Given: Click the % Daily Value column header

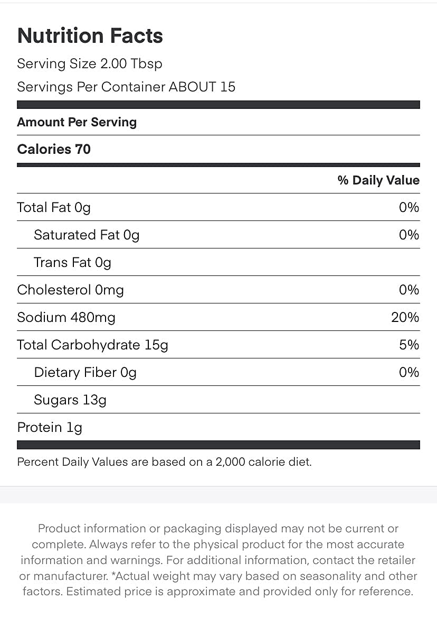Looking at the screenshot, I should 378,180.
